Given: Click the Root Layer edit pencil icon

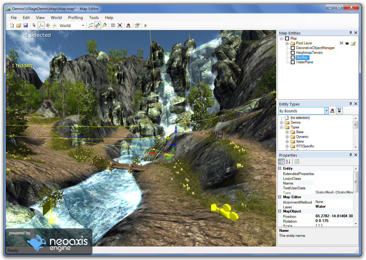Looking at the screenshot, I should pos(353,43).
